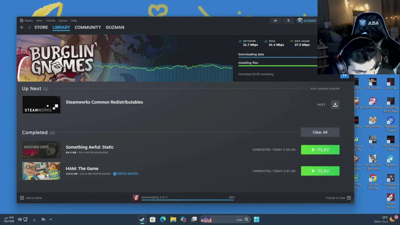Screen dimensions: 400x225
Task: Click the Burglin' Gnomes icon in status bar
Action: point(136,198)
